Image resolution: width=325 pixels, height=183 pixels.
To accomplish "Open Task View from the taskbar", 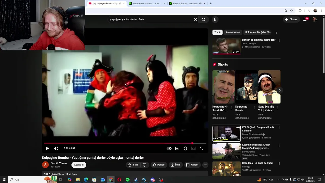I will [x=61, y=180].
